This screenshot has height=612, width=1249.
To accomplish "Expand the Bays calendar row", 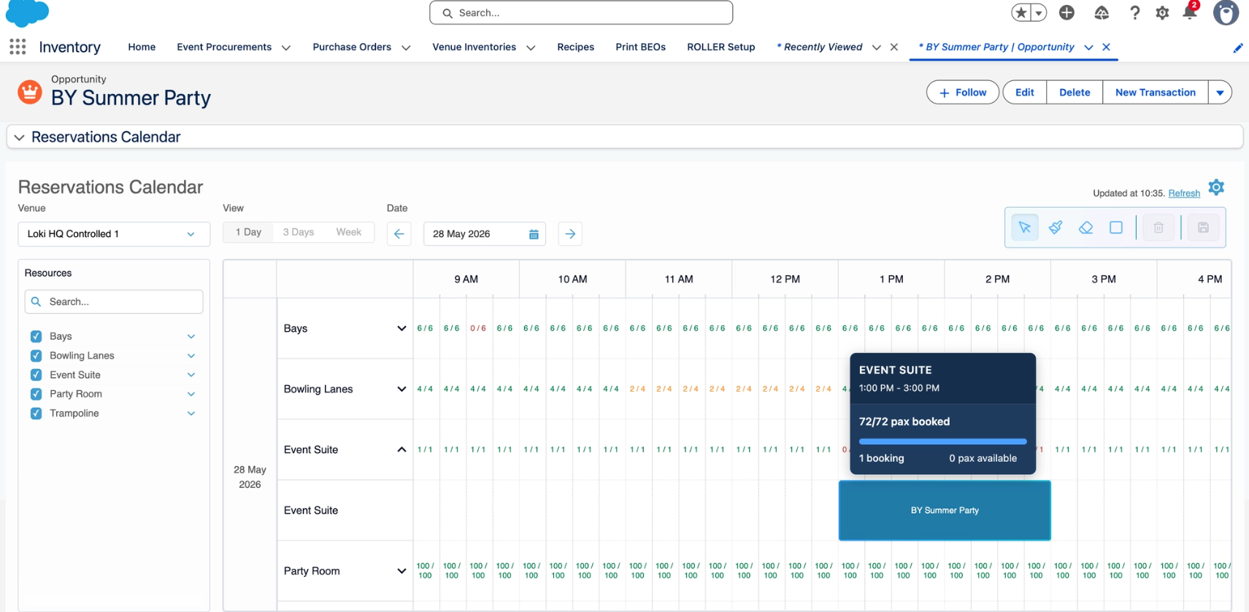I will (x=401, y=328).
